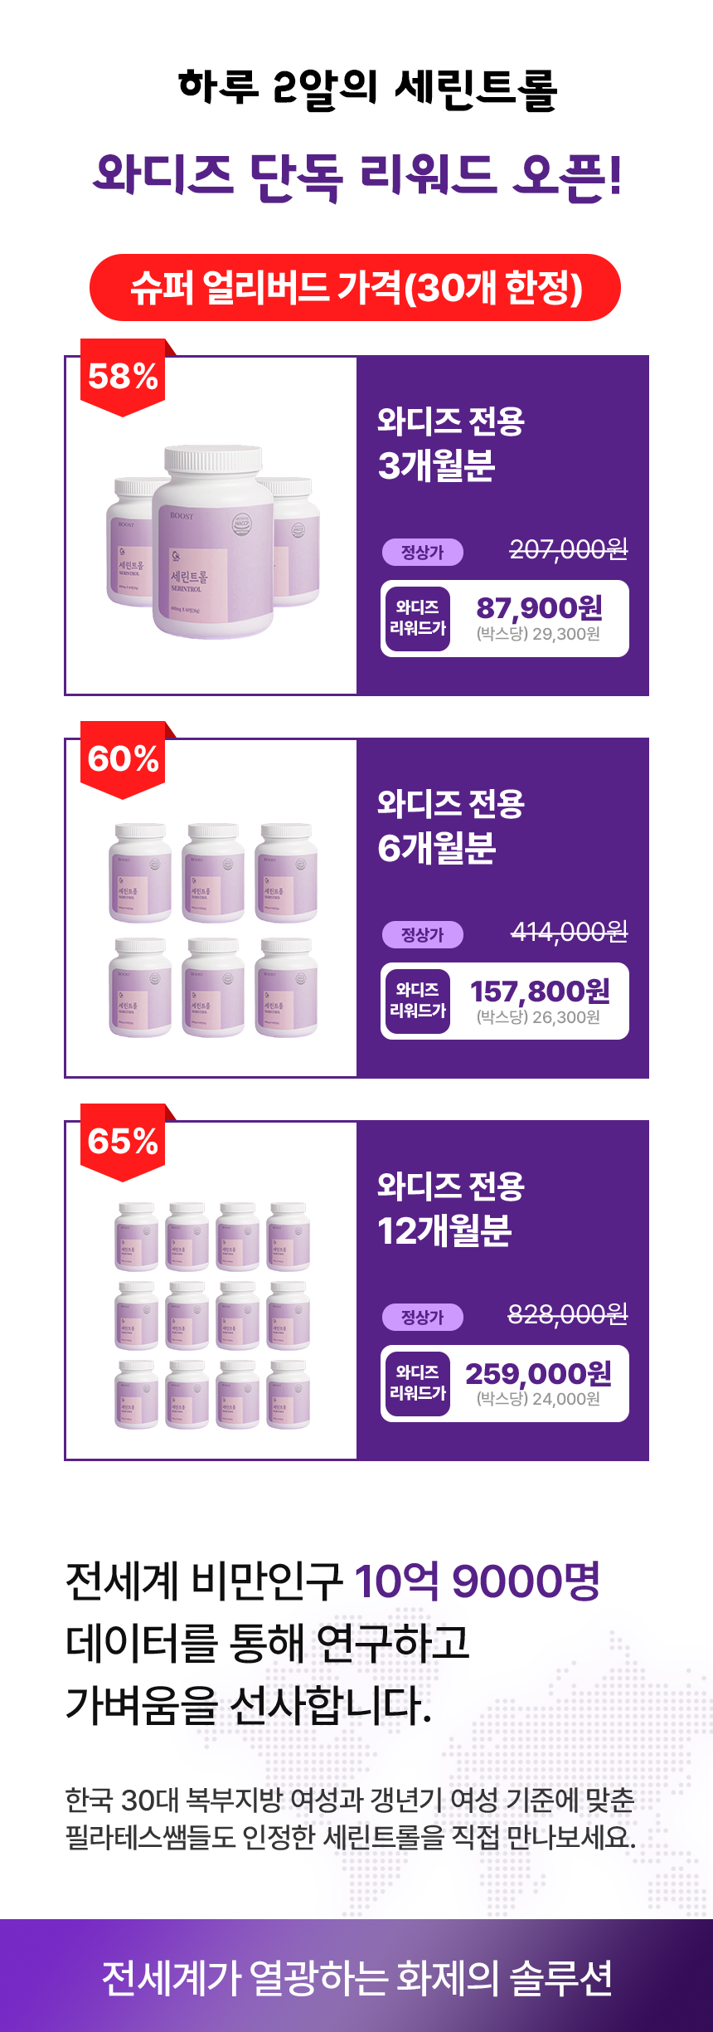Click the 와디즈 전용 3개월분 title

click(x=451, y=444)
